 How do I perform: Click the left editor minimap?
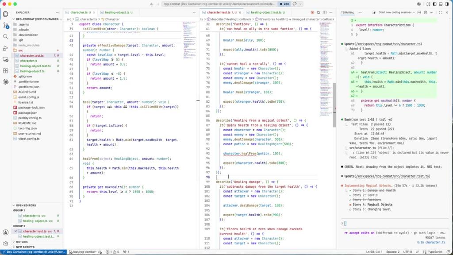[x=189, y=40]
